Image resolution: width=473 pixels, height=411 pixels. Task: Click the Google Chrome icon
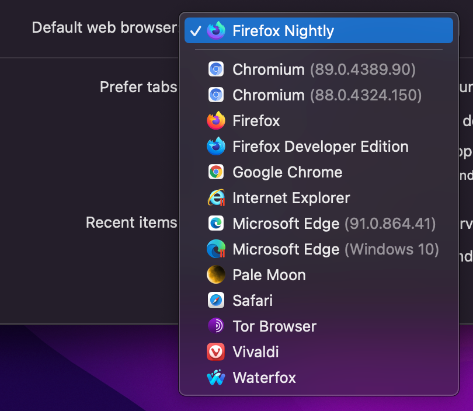click(216, 172)
